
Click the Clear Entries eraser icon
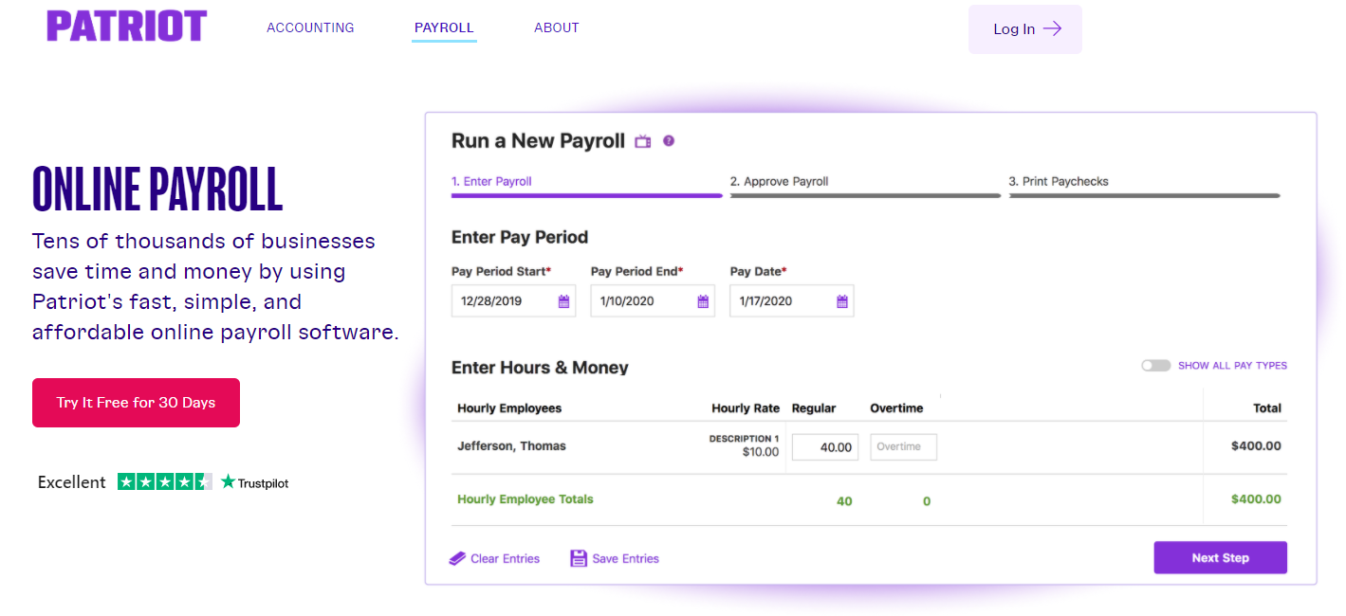pyautogui.click(x=457, y=558)
